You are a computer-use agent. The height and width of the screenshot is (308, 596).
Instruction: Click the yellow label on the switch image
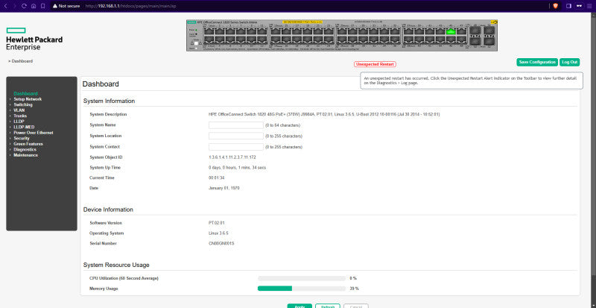302,22
